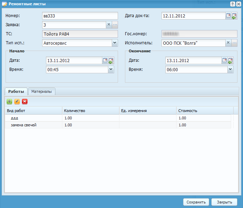Click the ТС field Тойота РАВ4
This screenshot has height=208, width=243.
(80, 34)
